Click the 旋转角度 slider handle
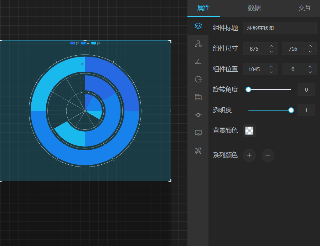This screenshot has width=320, height=246. point(248,89)
